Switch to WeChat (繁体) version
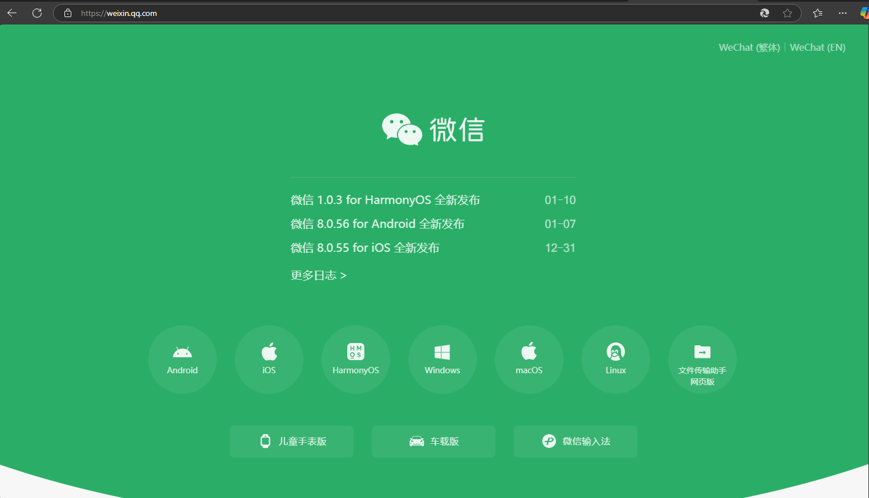This screenshot has width=869, height=498. [749, 47]
